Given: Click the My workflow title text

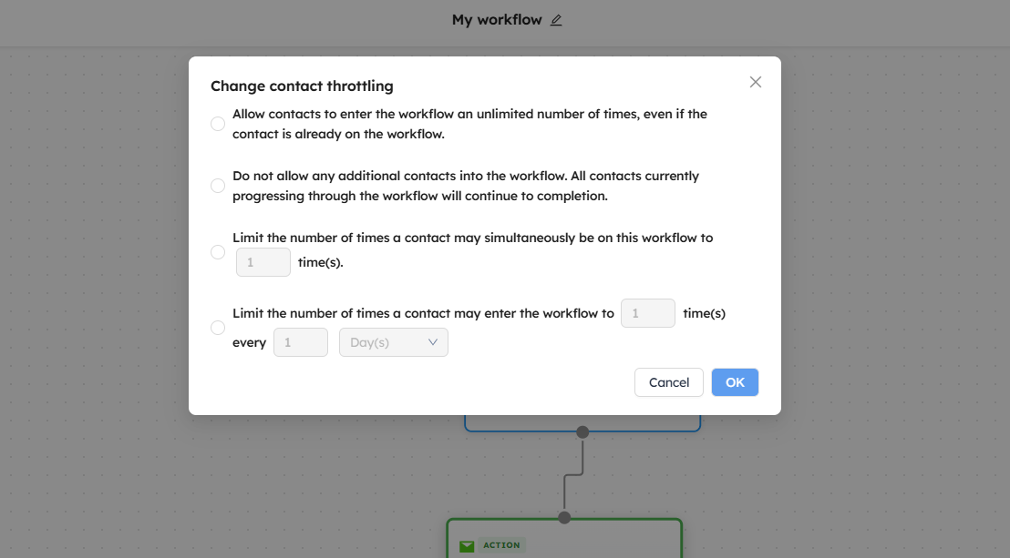Looking at the screenshot, I should [497, 20].
